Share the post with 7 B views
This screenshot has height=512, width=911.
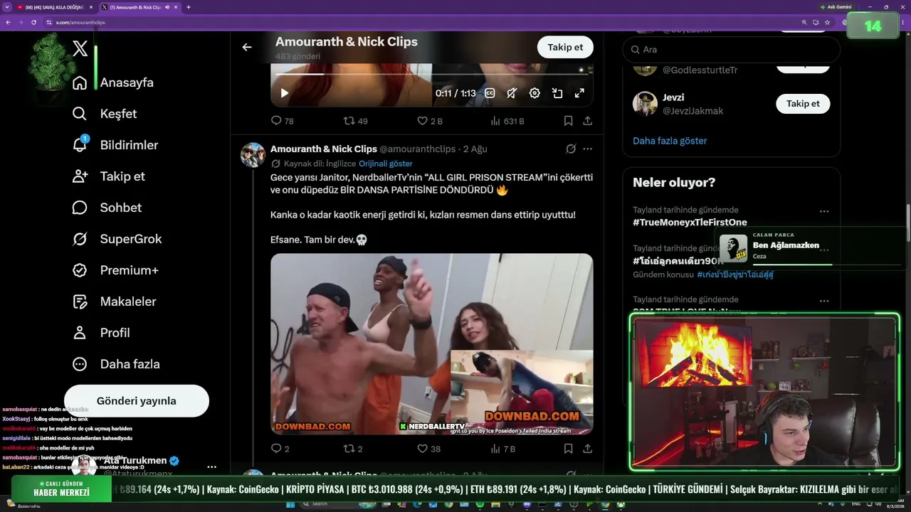pyautogui.click(x=587, y=449)
